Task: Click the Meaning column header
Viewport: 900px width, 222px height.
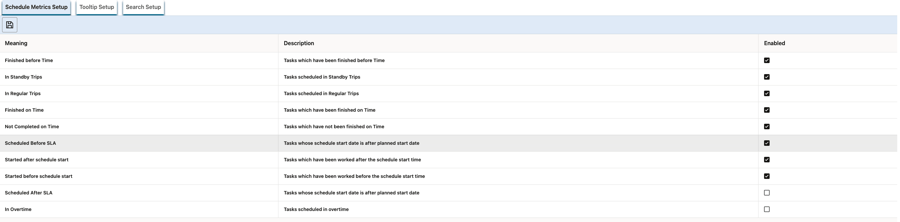Action: [16, 43]
